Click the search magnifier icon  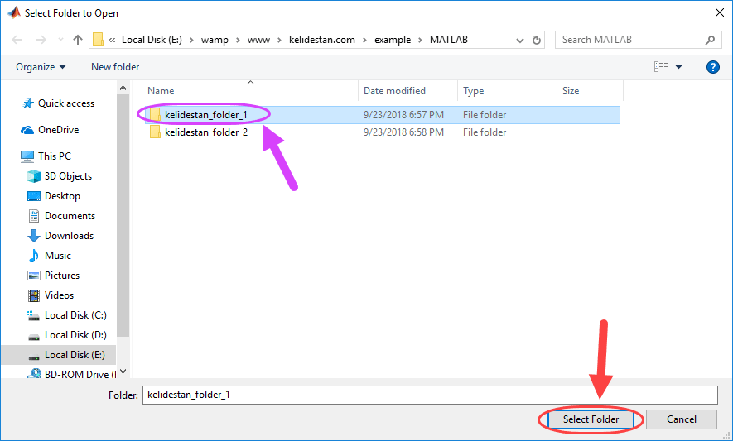click(710, 41)
